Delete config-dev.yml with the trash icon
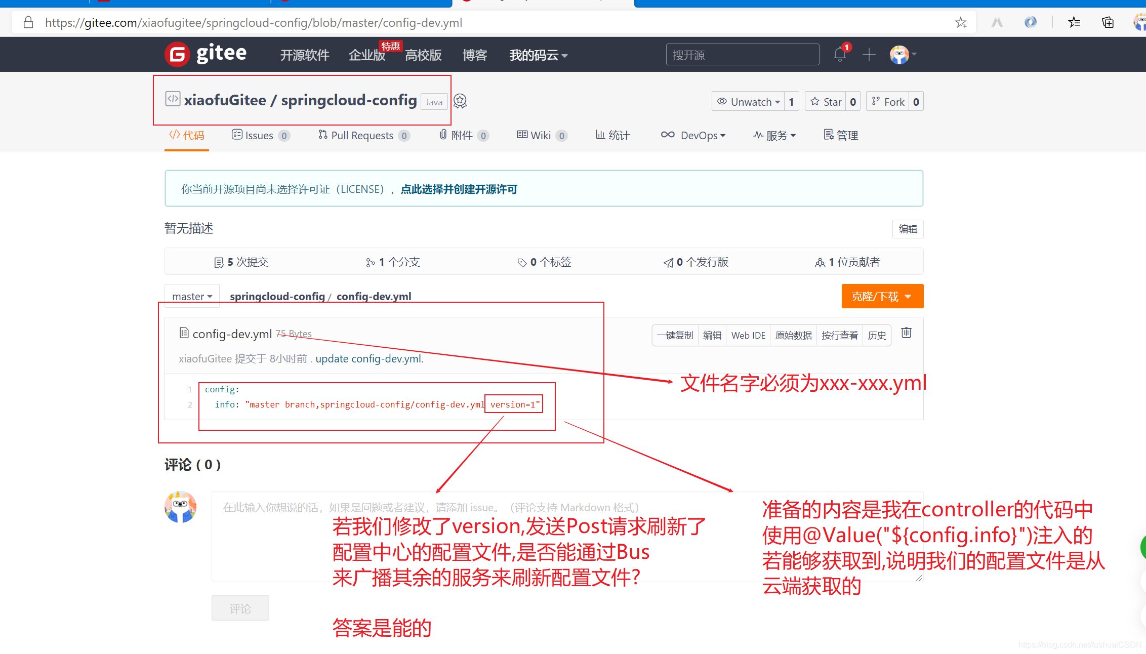 click(906, 333)
